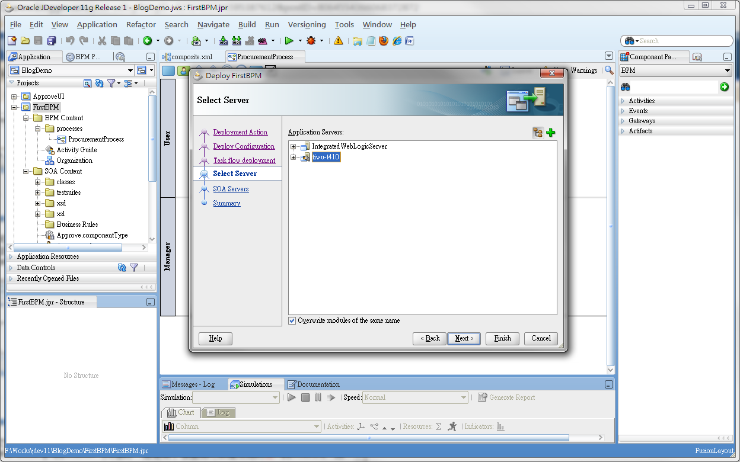This screenshot has height=462, width=740.
Task: Click the Cut scissors icon
Action: point(102,41)
